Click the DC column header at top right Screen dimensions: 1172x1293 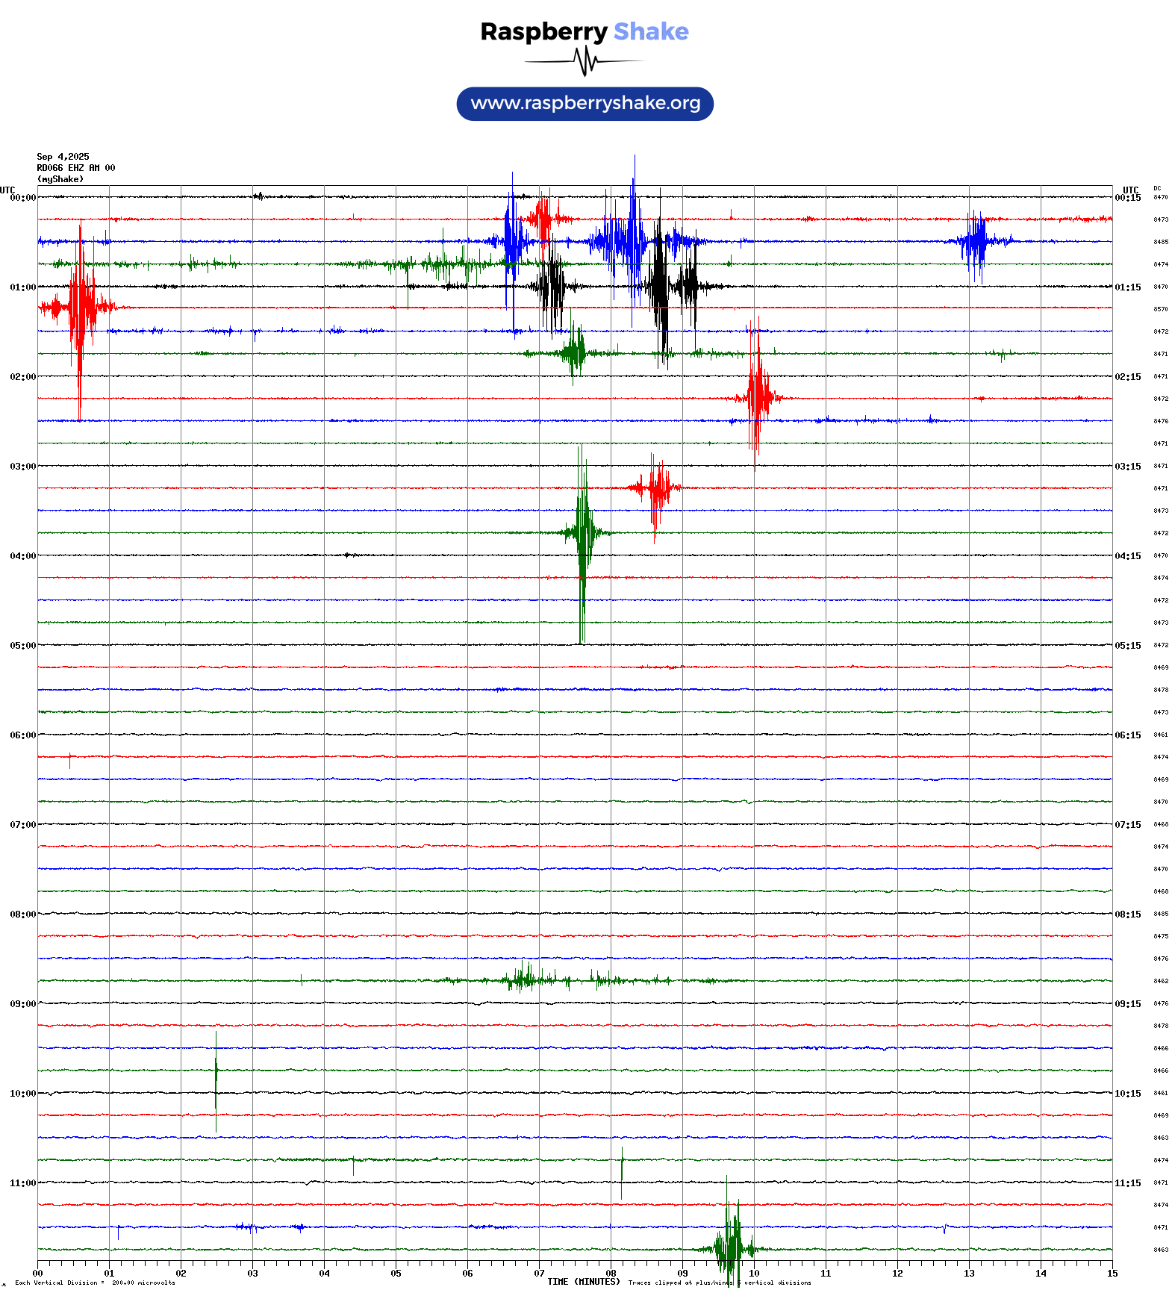coord(1157,189)
